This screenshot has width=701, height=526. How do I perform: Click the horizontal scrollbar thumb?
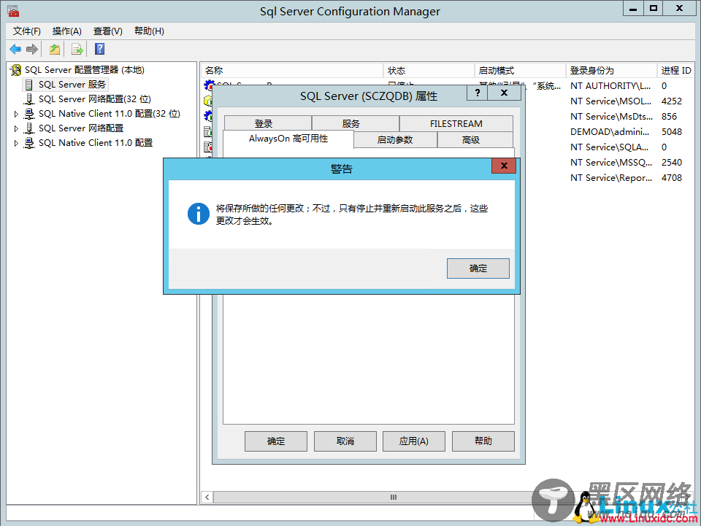click(x=394, y=497)
